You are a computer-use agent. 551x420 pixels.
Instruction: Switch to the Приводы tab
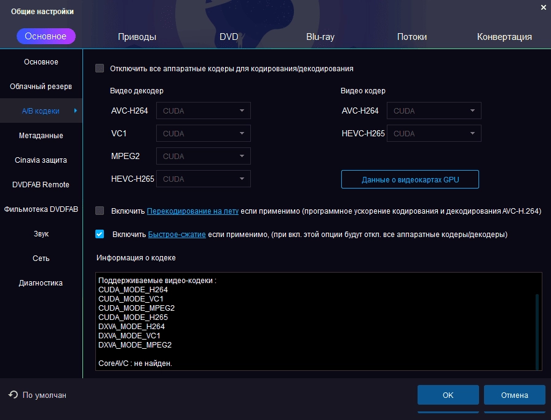pyautogui.click(x=137, y=36)
